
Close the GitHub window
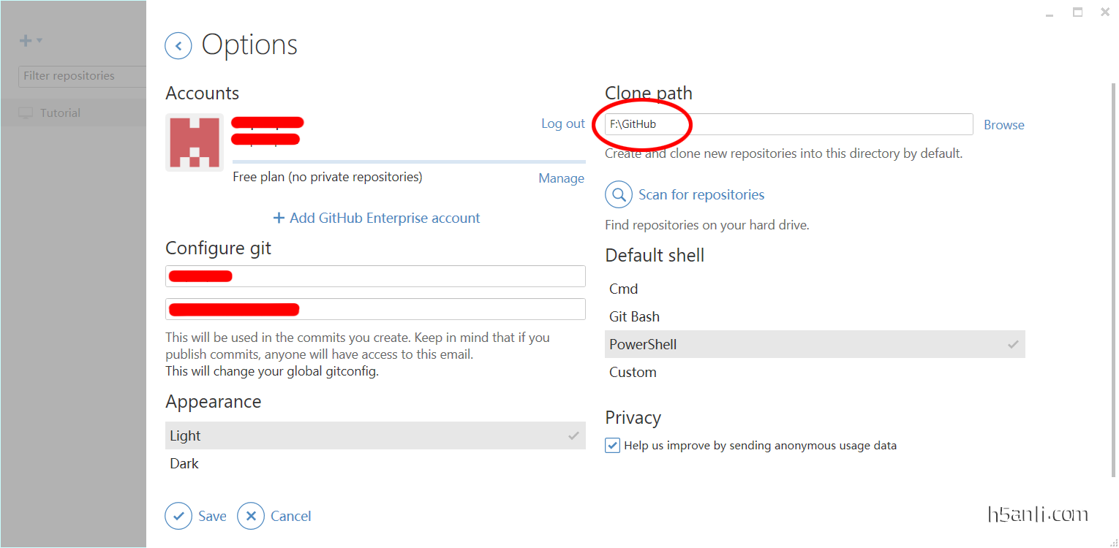[1105, 12]
